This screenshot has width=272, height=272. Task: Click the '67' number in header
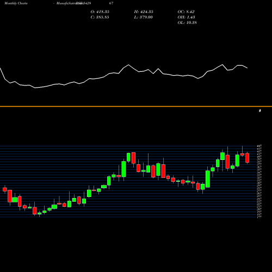click(111, 3)
